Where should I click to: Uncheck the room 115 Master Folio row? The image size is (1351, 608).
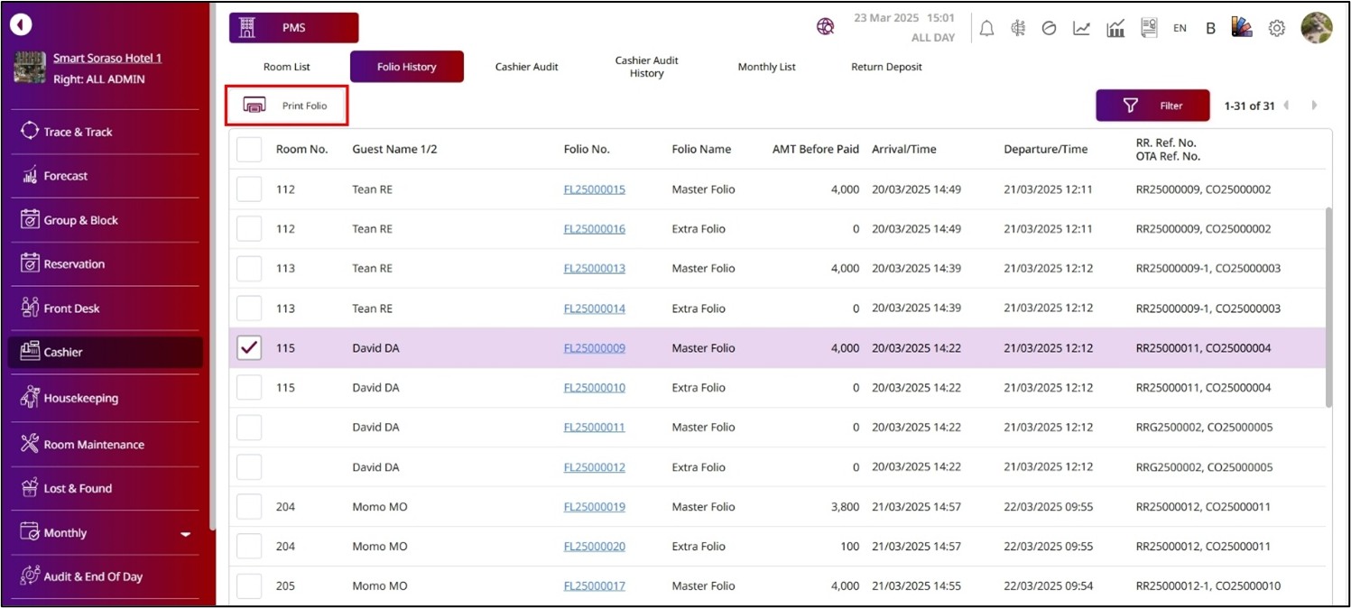click(249, 348)
